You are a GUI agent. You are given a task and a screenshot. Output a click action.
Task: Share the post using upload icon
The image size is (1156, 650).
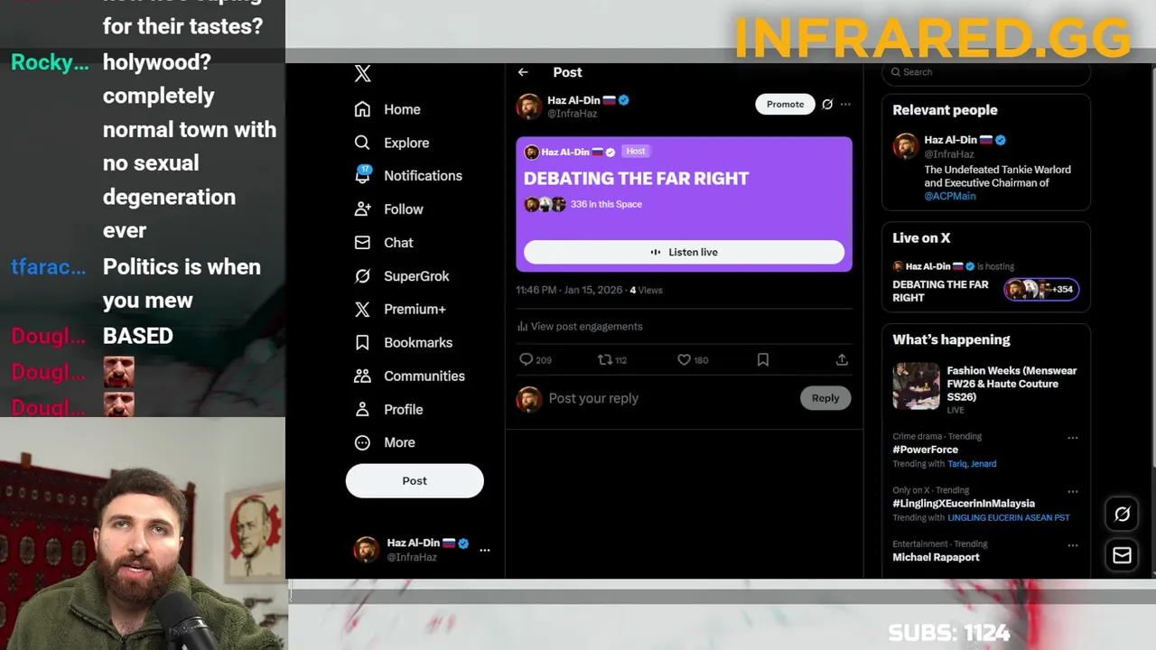(842, 359)
